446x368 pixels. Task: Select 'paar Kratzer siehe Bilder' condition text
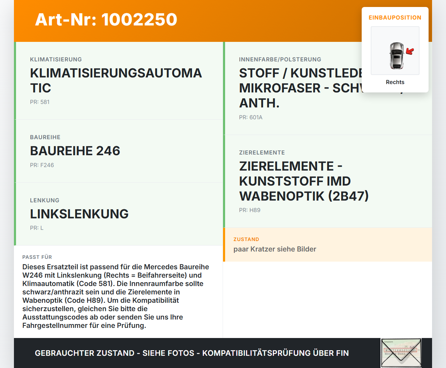[275, 249]
